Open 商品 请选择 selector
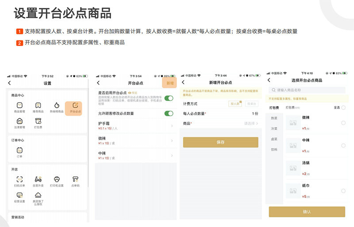Screen dimensions: 354x227 [251, 123]
